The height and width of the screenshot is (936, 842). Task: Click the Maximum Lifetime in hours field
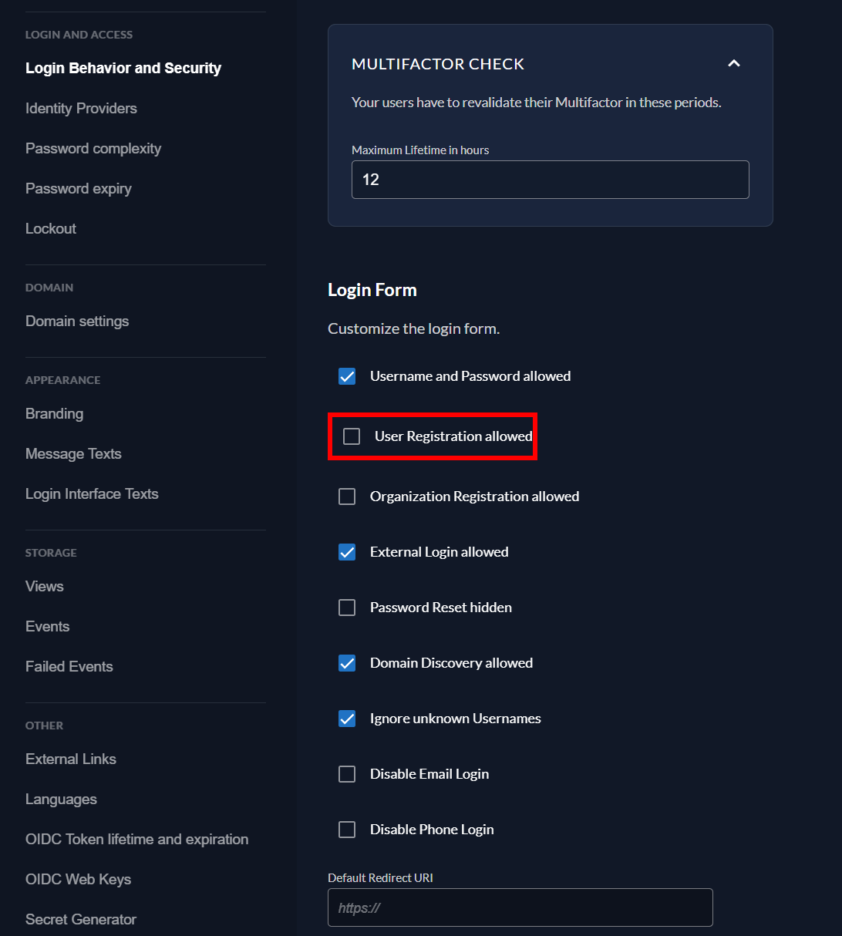point(550,180)
